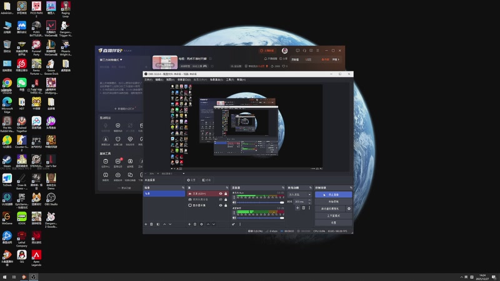Remove selected scene with Scenes trash icon
The width and height of the screenshot is (500, 281).
pos(151,224)
